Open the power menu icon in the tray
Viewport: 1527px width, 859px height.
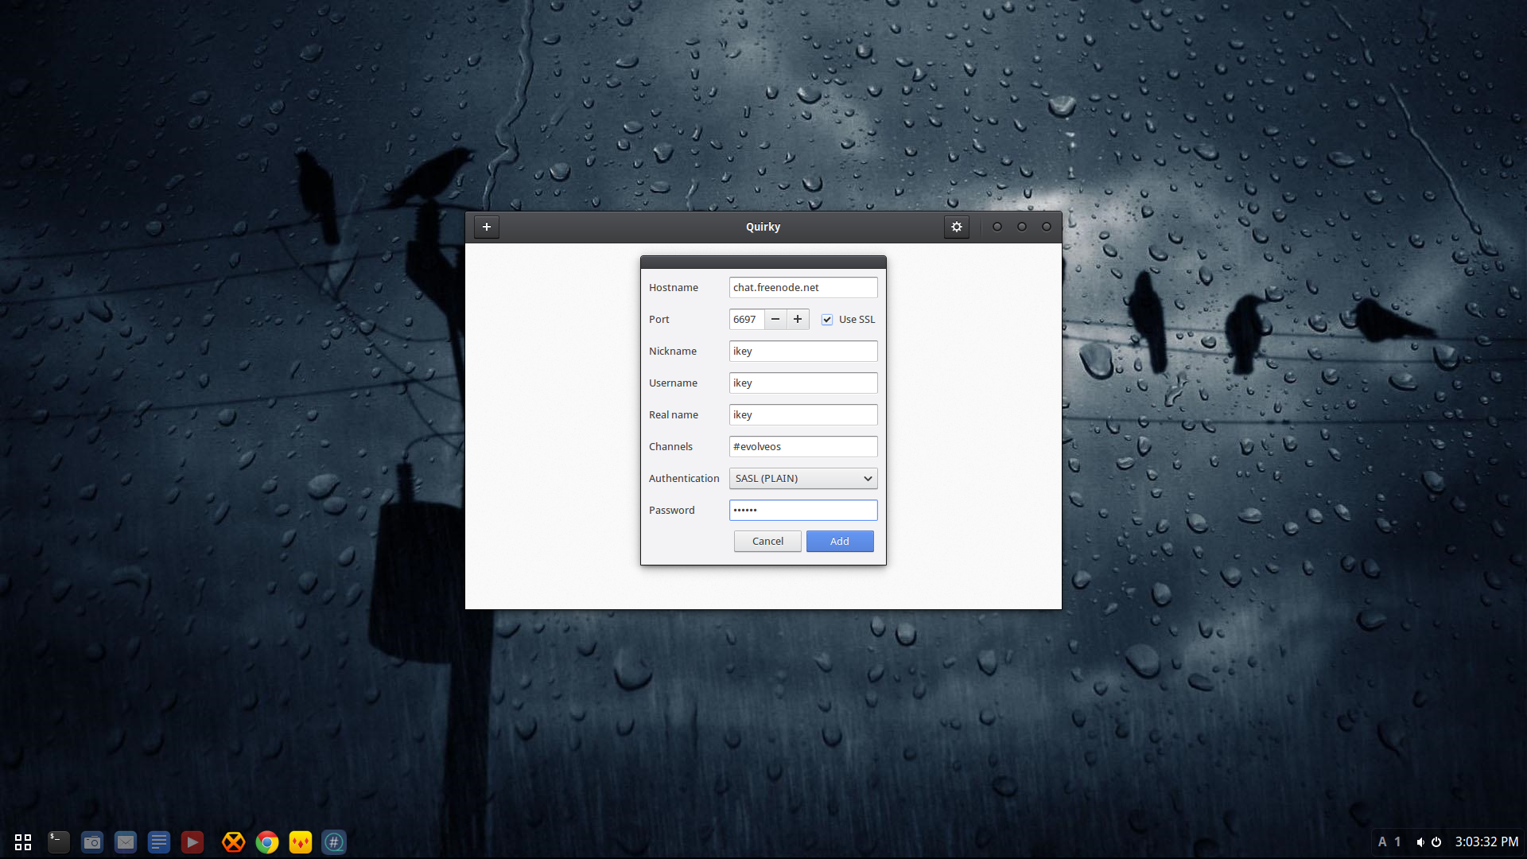(1436, 842)
